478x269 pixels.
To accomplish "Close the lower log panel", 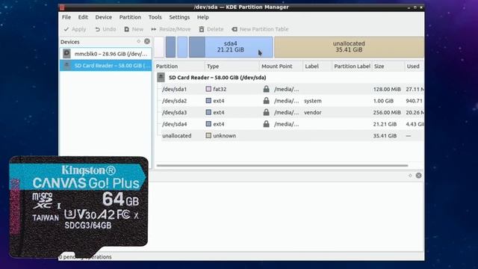I will [418, 176].
